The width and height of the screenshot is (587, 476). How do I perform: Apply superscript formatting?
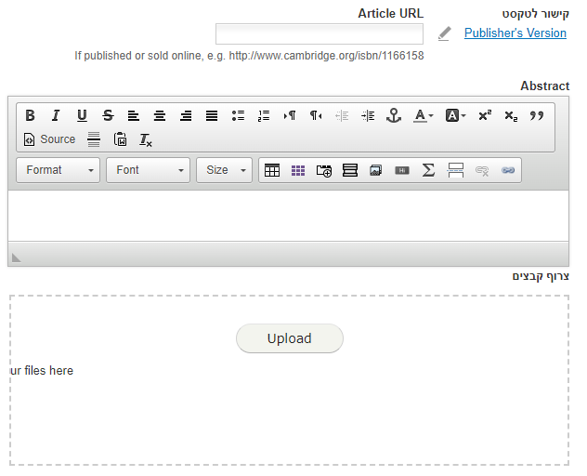click(x=485, y=115)
